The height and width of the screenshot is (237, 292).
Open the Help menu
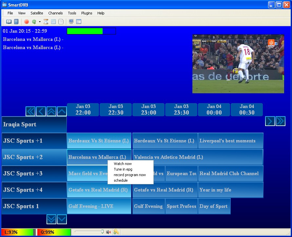point(101,13)
